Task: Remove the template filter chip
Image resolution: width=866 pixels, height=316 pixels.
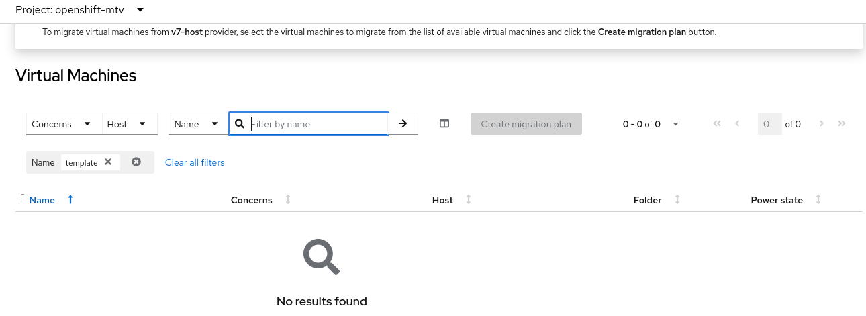Action: point(108,162)
